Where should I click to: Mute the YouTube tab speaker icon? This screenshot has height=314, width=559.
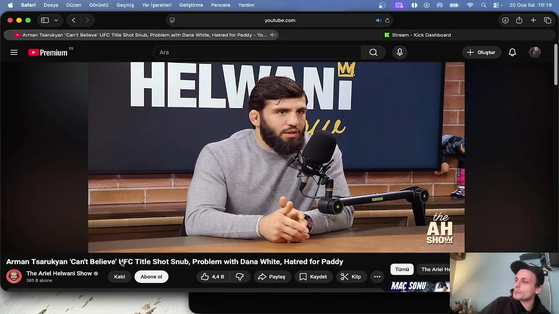point(273,35)
